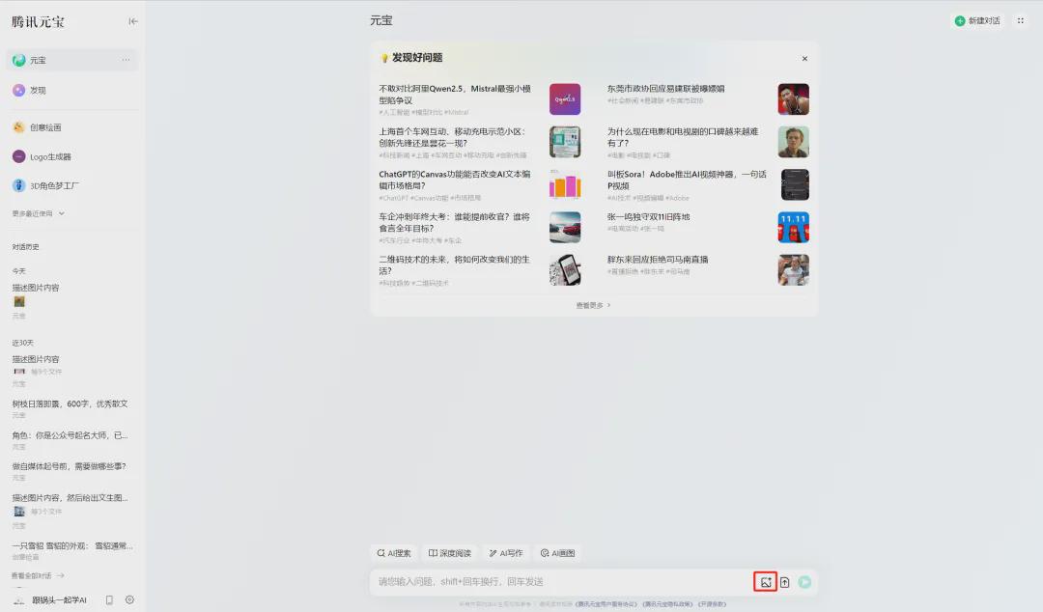Click the mobile phone icon next to 跟镜头一起学AI
The width and height of the screenshot is (1043, 612).
click(106, 598)
